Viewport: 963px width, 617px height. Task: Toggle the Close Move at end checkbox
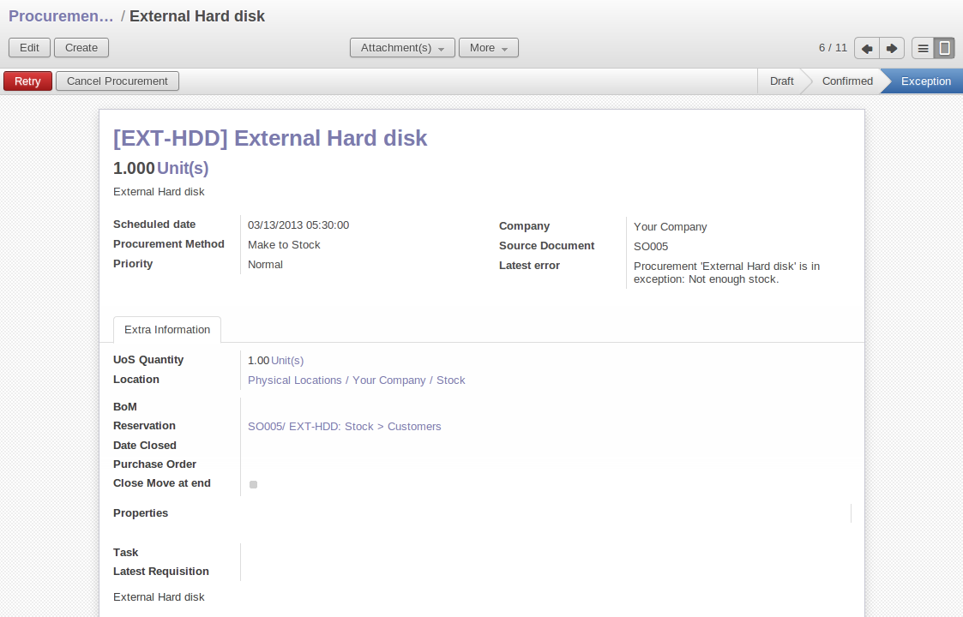click(253, 484)
